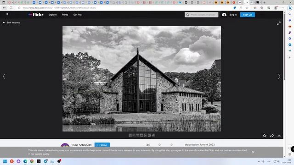This screenshot has width=294, height=165.
Task: Show hidden system tray icons chevron
Action: pos(259,161)
